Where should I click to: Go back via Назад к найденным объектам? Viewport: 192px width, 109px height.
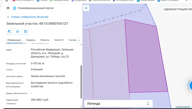[30, 17]
